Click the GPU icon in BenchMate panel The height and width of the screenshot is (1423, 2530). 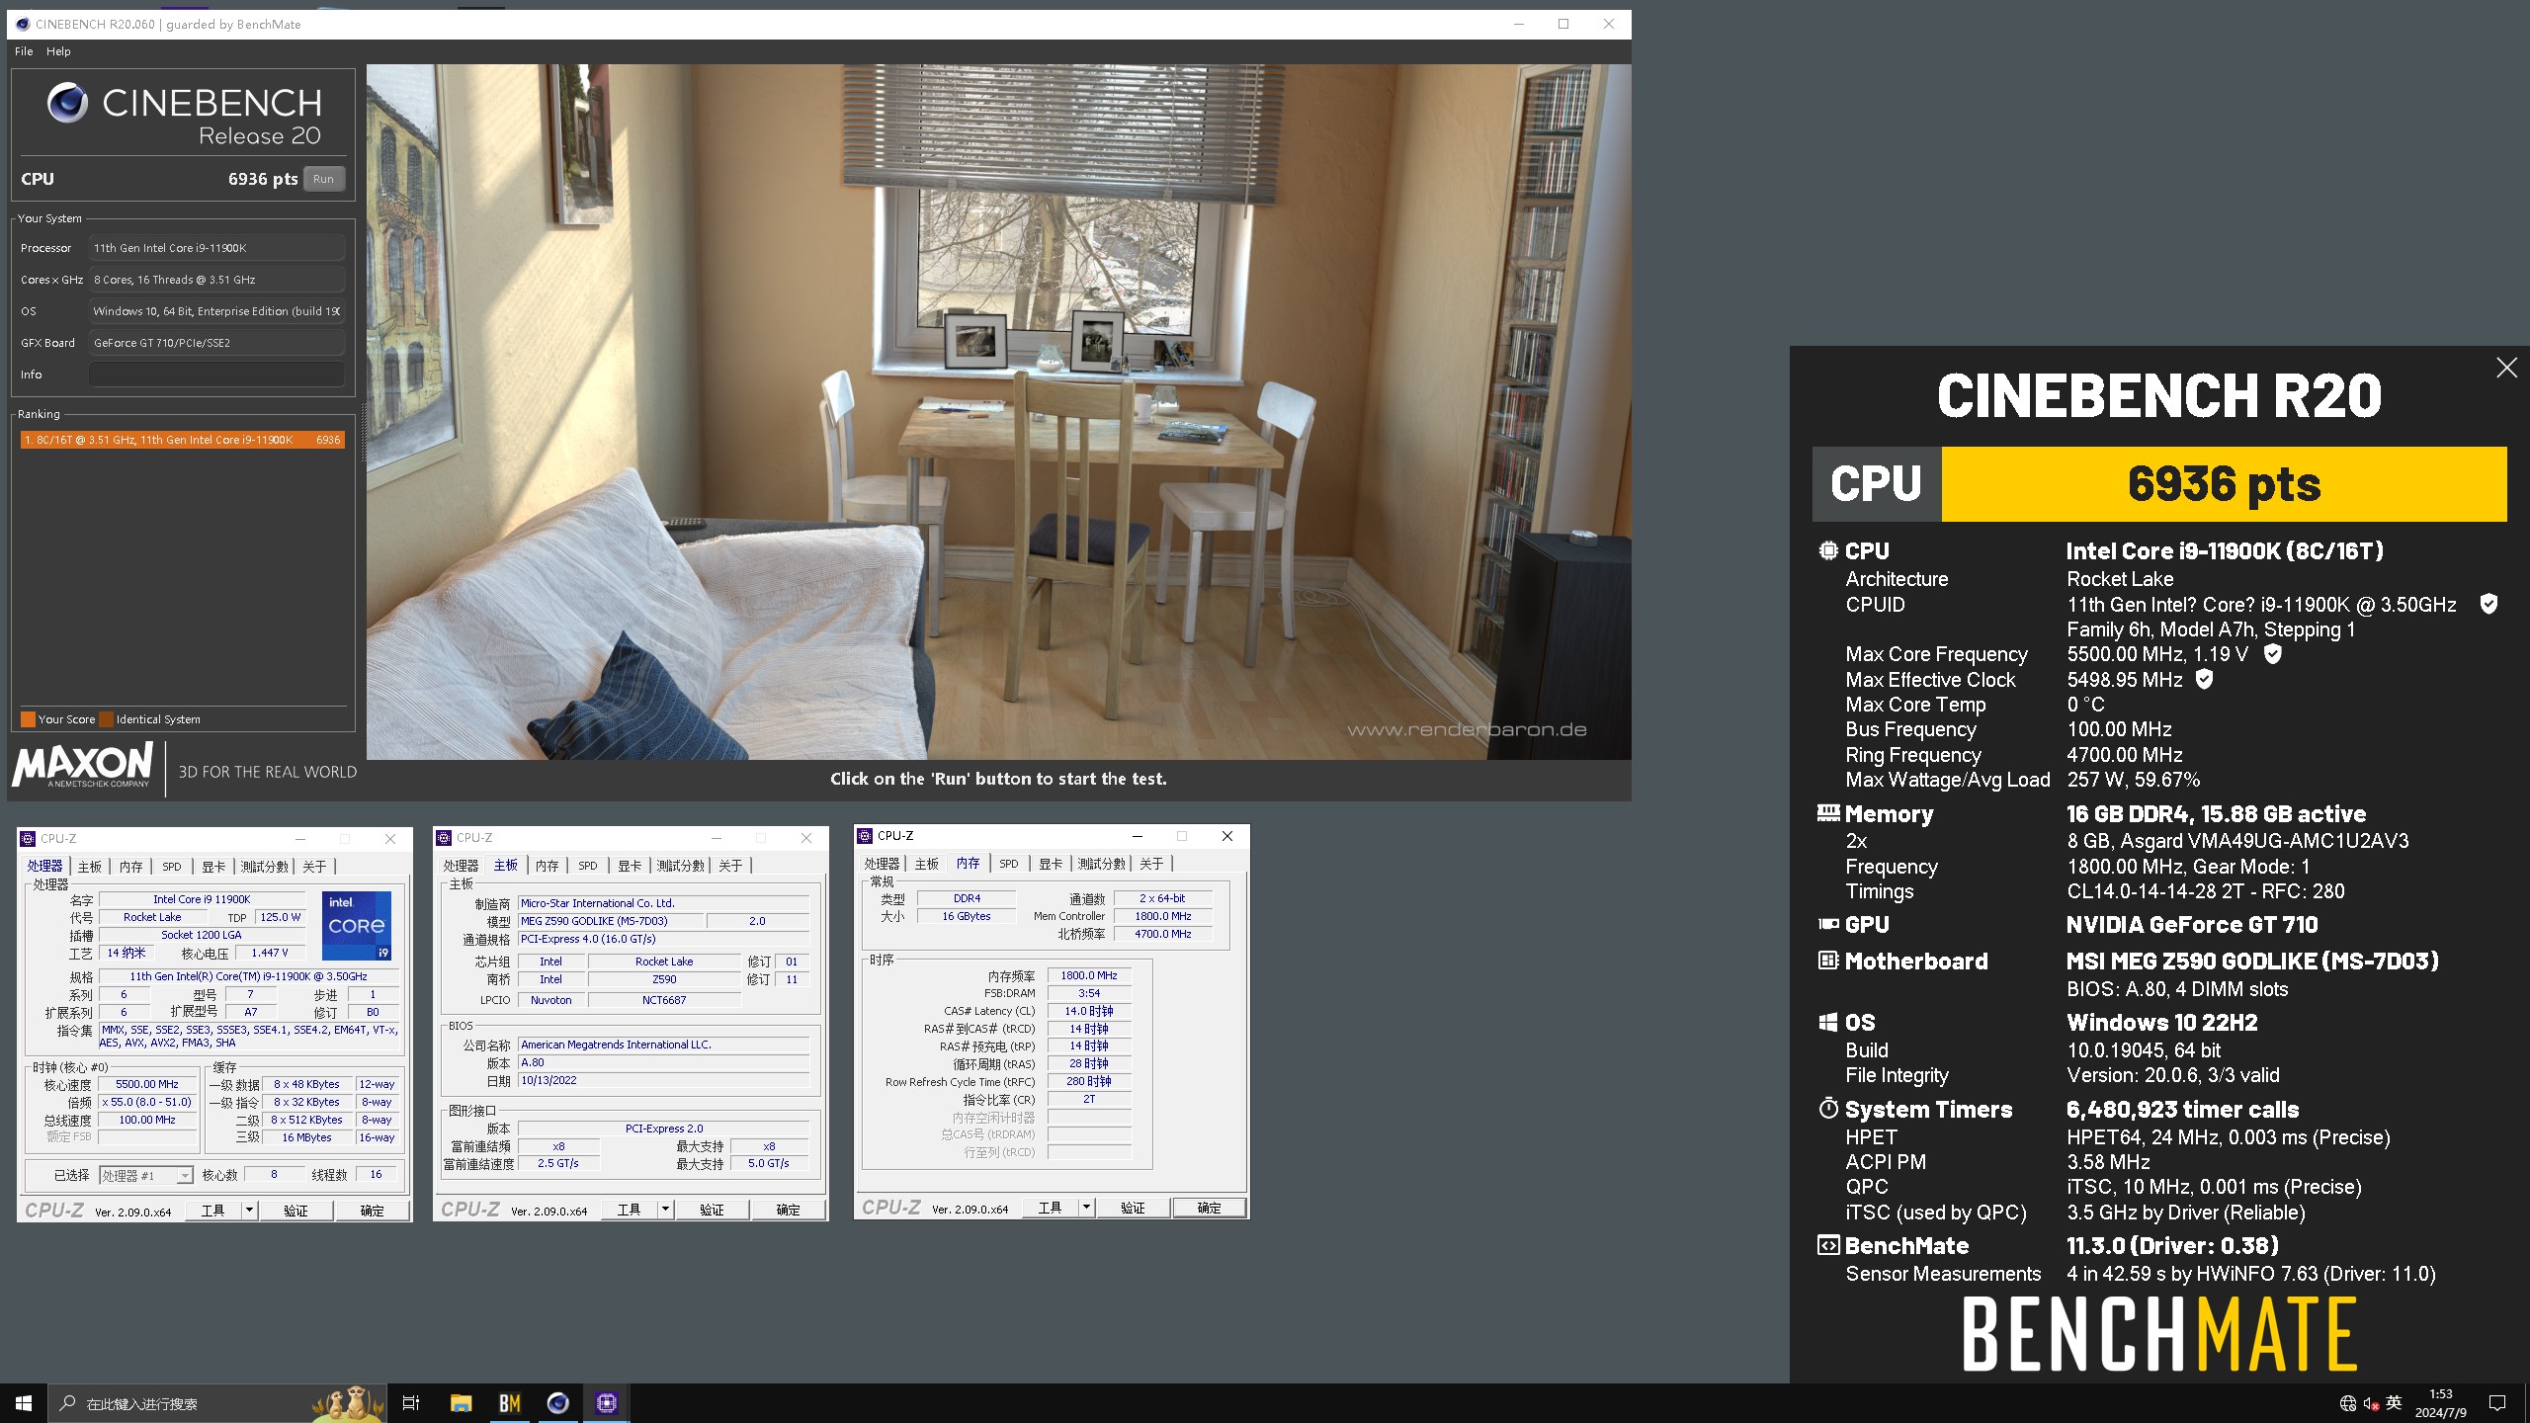(x=1828, y=925)
